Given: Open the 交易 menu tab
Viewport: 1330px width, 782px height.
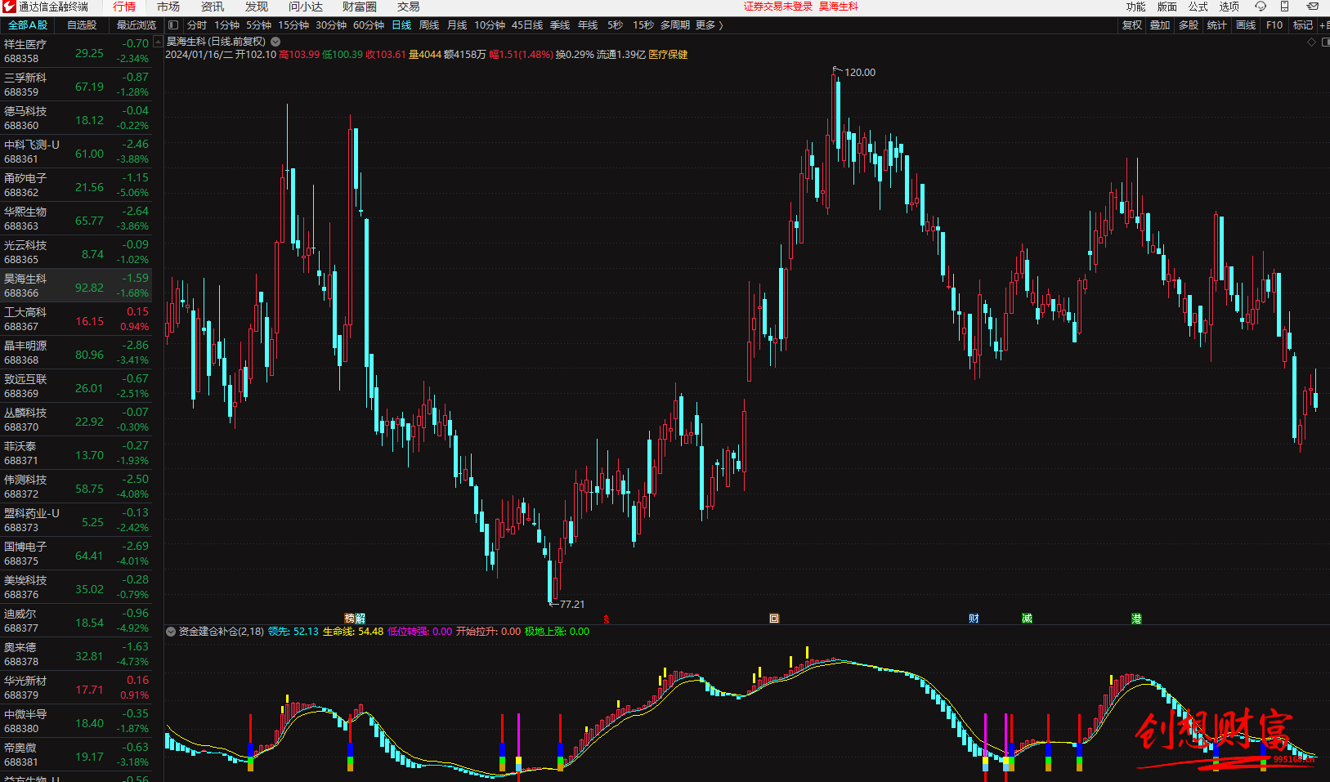Looking at the screenshot, I should [x=409, y=7].
